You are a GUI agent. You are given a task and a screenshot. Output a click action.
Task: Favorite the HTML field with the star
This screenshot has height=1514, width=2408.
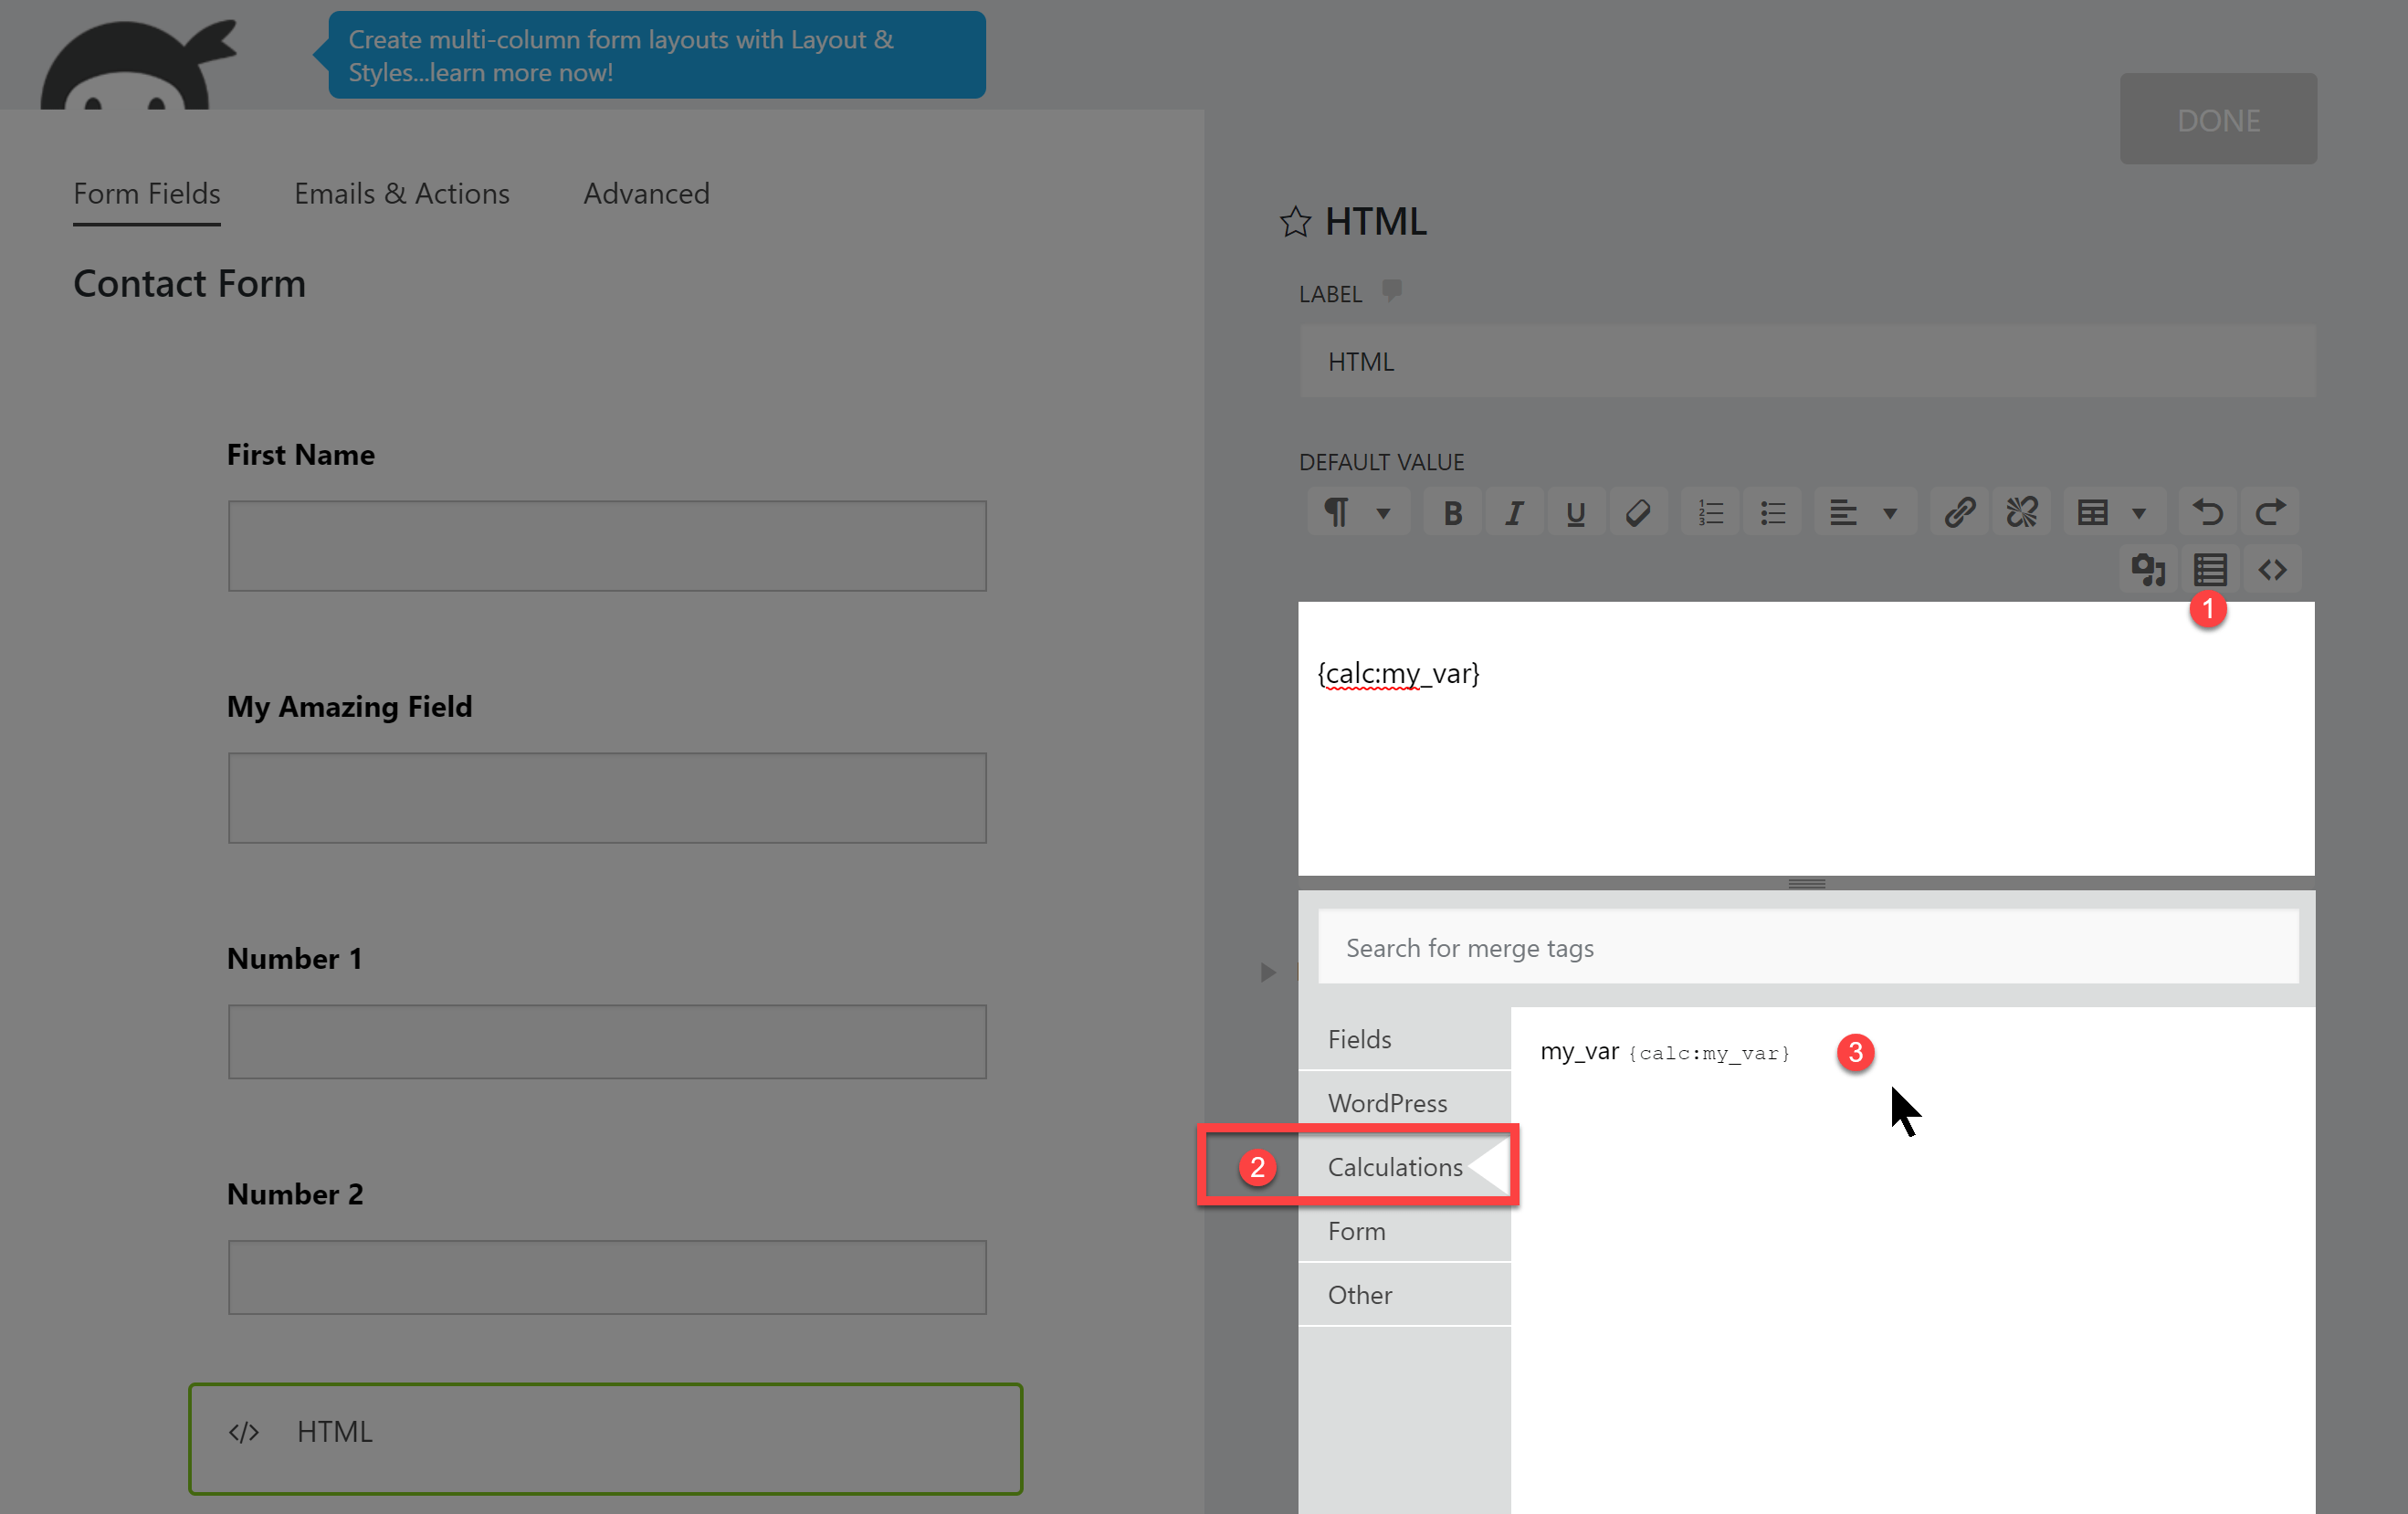tap(1295, 221)
